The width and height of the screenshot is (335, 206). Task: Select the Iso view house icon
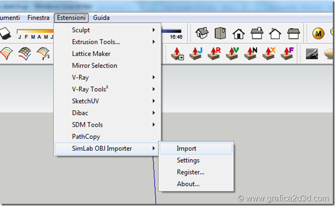coord(202,33)
